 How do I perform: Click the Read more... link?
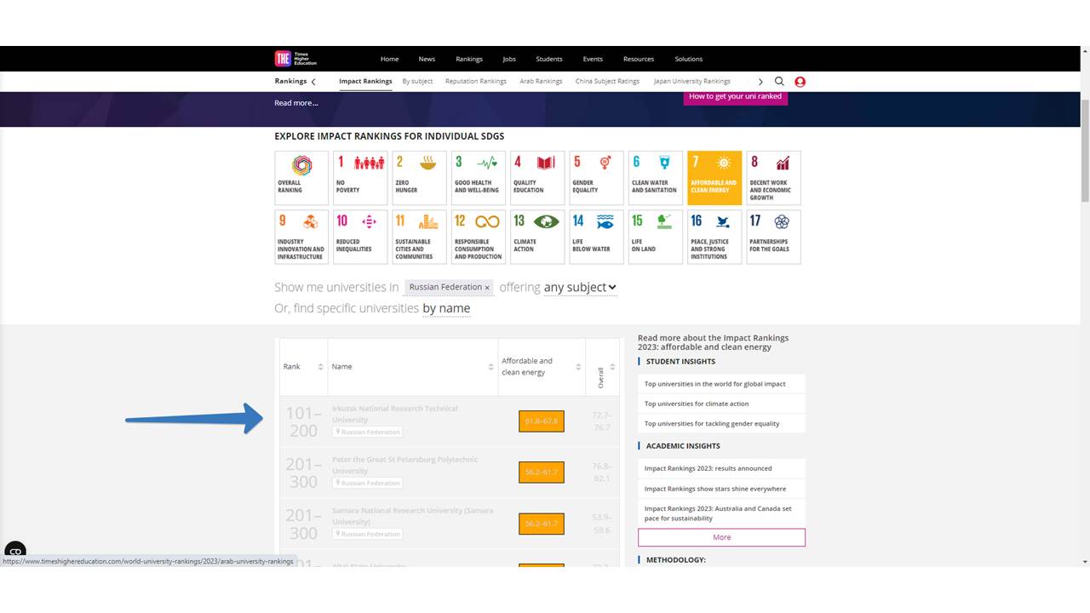coord(296,103)
